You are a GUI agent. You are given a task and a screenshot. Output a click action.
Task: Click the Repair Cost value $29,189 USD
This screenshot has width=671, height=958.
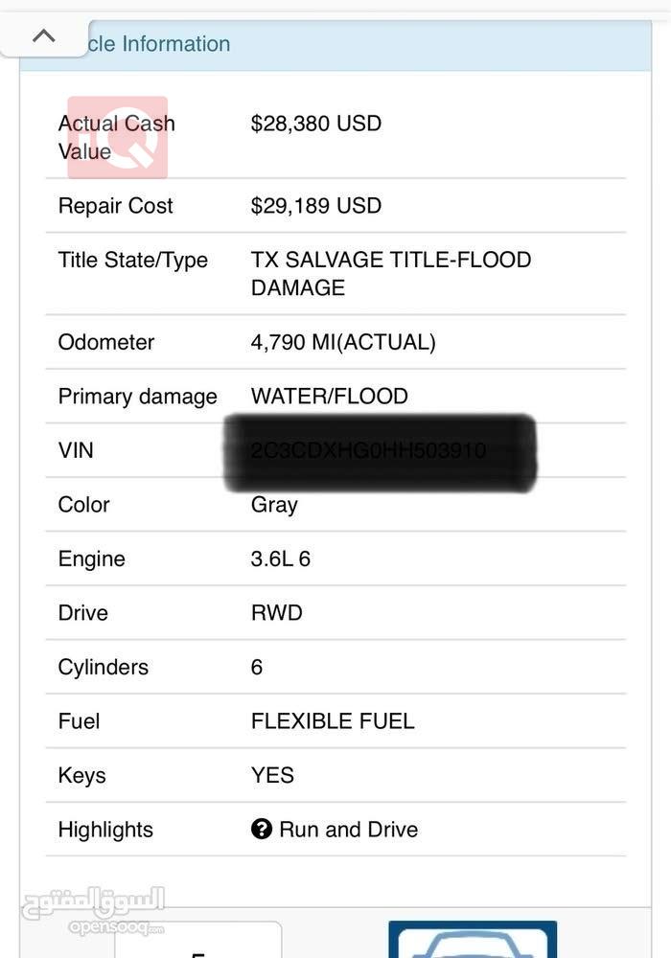point(316,206)
